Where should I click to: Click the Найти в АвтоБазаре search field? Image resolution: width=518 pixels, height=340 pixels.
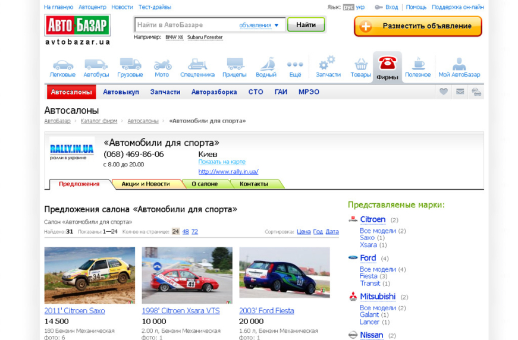(x=186, y=25)
